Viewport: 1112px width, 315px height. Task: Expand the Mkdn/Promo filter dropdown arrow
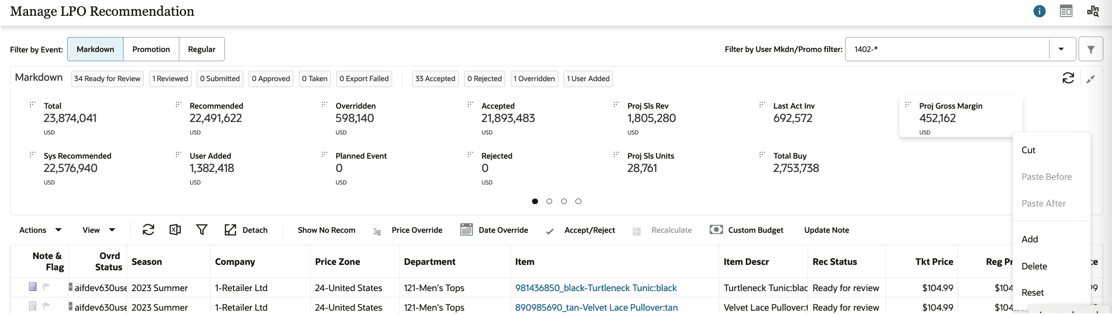pyautogui.click(x=1061, y=49)
